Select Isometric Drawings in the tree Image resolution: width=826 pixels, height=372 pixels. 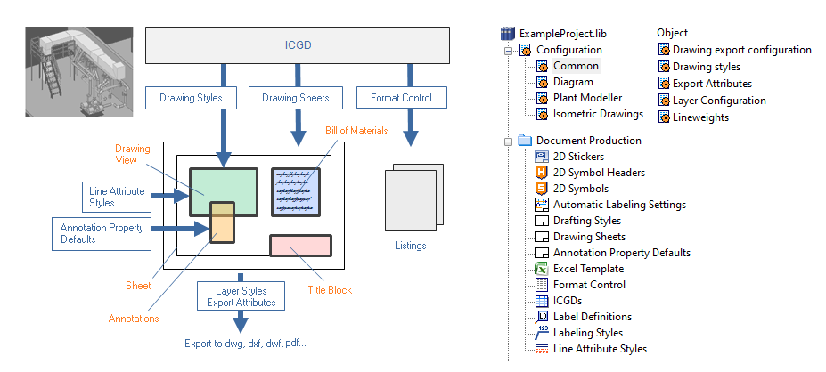[597, 114]
